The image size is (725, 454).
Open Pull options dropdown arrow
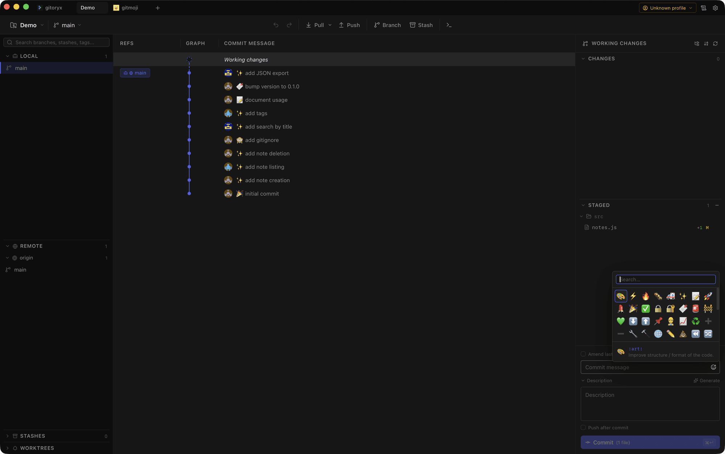pos(330,25)
